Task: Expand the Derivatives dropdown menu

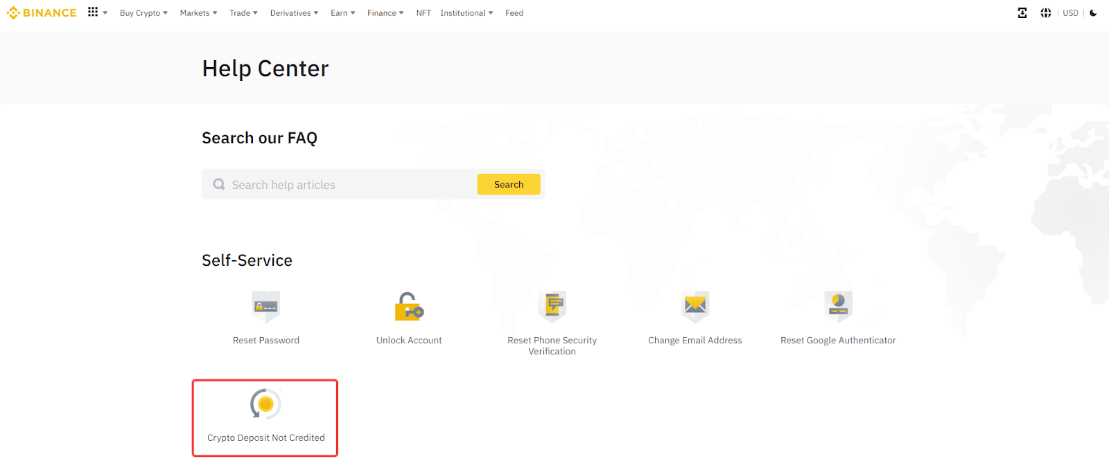Action: (294, 13)
